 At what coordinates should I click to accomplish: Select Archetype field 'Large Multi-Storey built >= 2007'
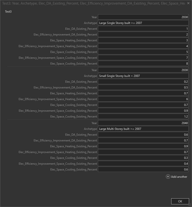pyautogui.click(x=143, y=129)
